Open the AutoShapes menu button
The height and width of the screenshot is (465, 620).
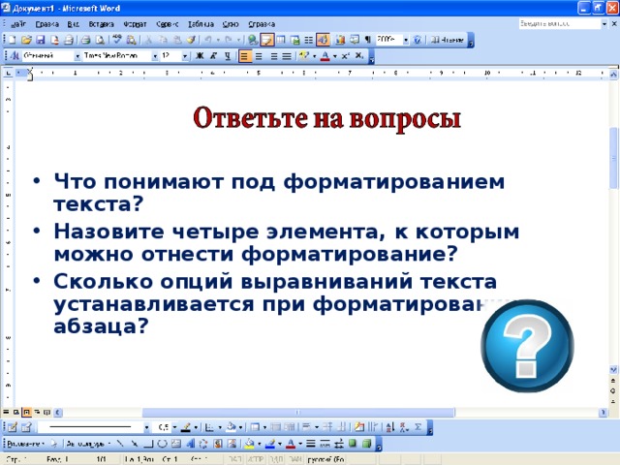click(88, 444)
